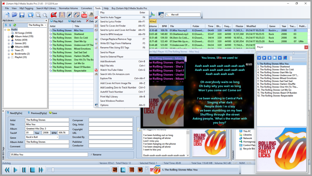
Task: Skip to next track in Player window
Action: (280, 58)
